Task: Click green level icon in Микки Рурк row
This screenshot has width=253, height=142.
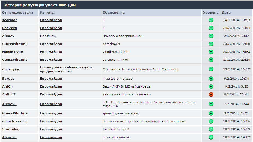Action: tap(211, 52)
